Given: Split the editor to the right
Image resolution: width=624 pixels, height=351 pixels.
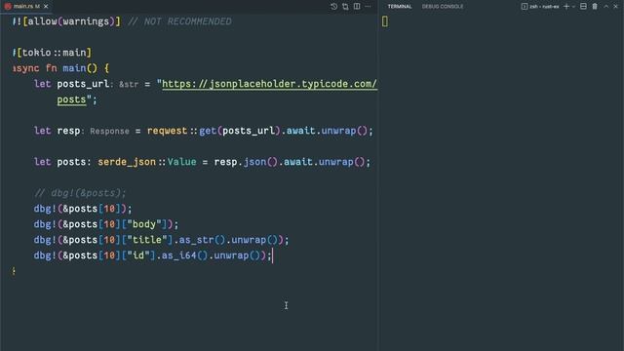Looking at the screenshot, I should (x=357, y=7).
